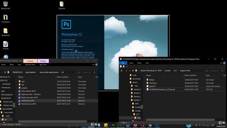The height and width of the screenshot is (128, 227).
Task: Open the View tab in Support Files window
Action: 147,63
